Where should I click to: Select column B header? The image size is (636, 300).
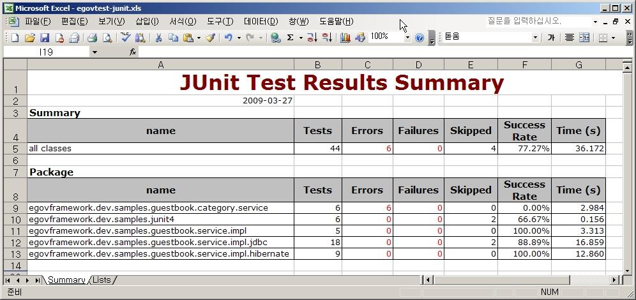[317, 64]
